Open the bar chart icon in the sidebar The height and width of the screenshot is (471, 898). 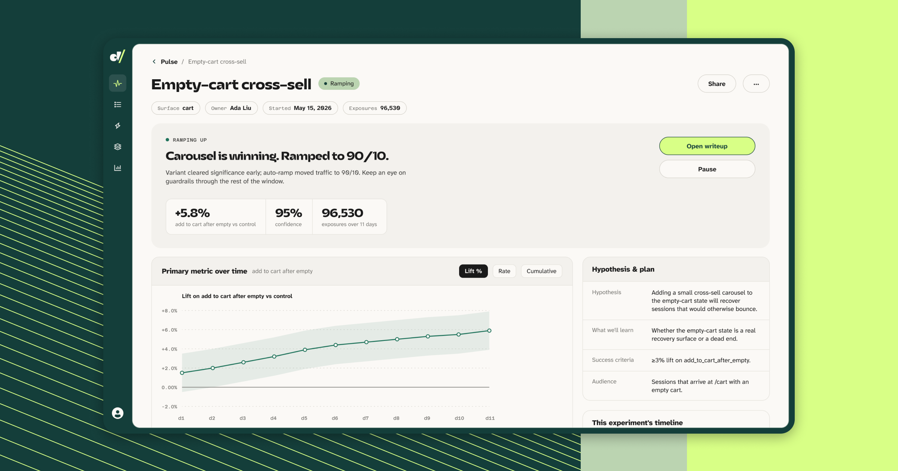117,168
